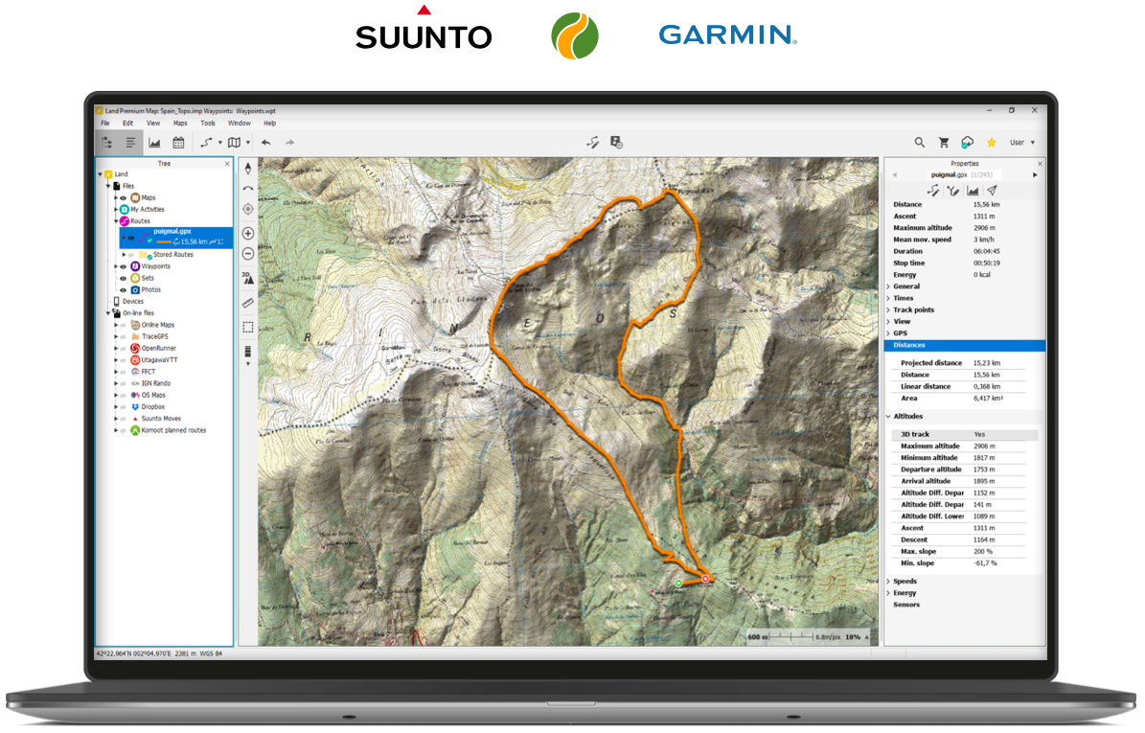Toggle the data tree panel toolbar icon
The image size is (1145, 733).
coord(107,143)
